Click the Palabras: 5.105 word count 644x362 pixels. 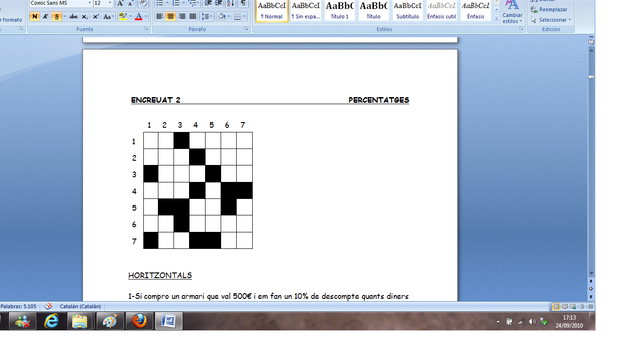[18, 306]
